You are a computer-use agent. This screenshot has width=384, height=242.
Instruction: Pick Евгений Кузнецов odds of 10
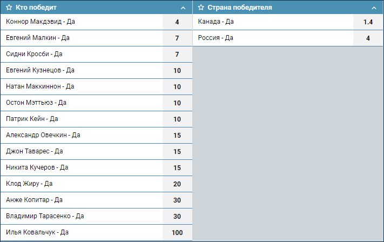coord(177,71)
